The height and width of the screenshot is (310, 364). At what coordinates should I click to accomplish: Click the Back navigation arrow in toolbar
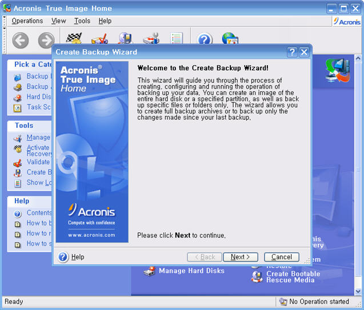(21, 40)
